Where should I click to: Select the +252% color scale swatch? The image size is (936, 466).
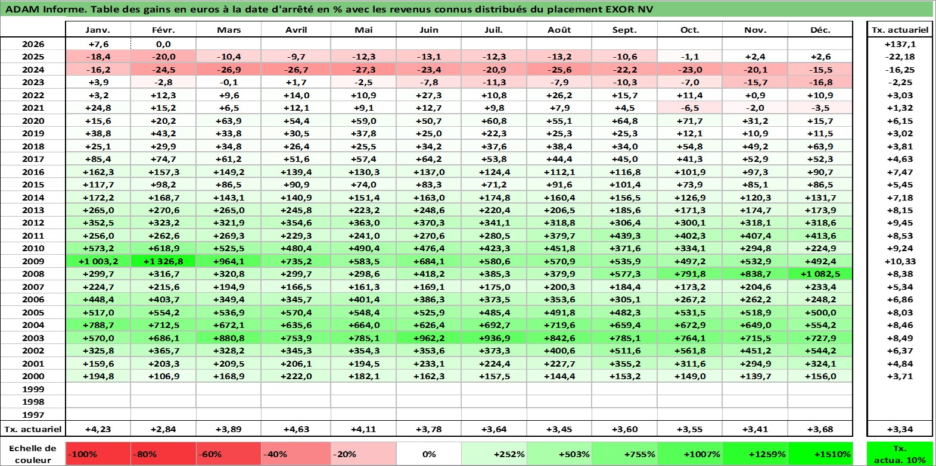point(493,454)
